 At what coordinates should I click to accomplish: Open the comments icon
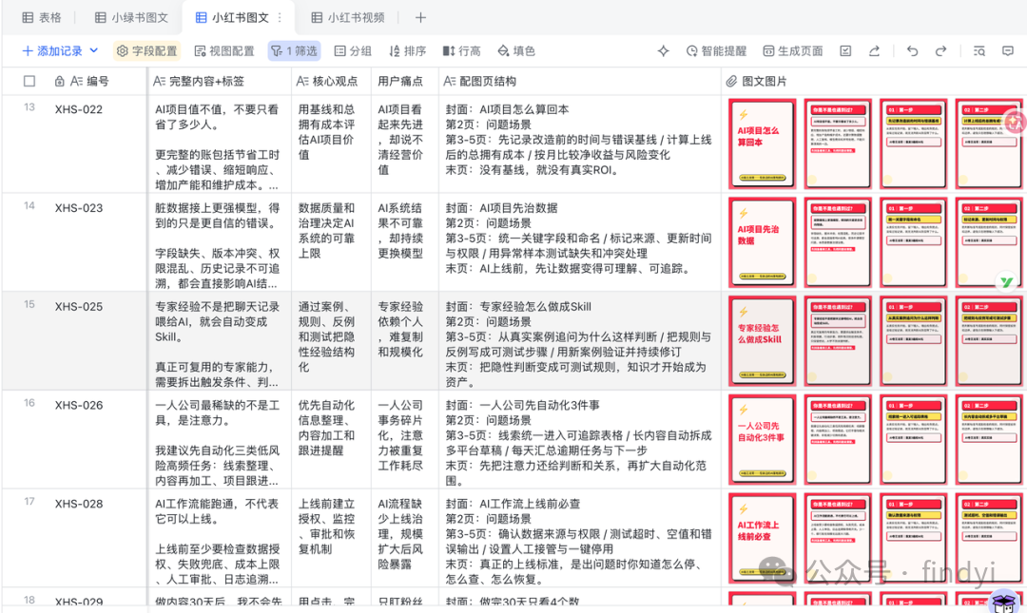click(1008, 51)
